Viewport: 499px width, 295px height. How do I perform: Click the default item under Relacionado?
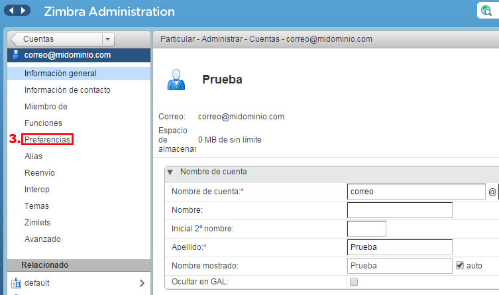point(79,283)
